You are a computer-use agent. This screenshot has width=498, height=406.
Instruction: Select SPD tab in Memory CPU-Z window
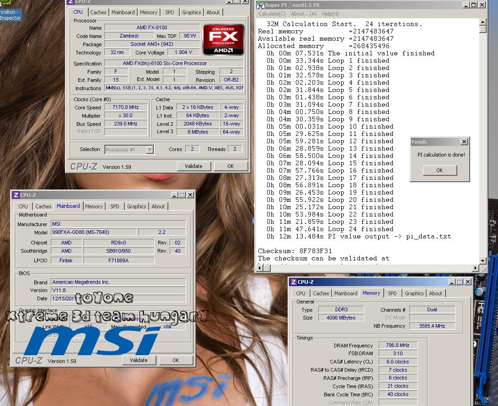pyautogui.click(x=392, y=293)
